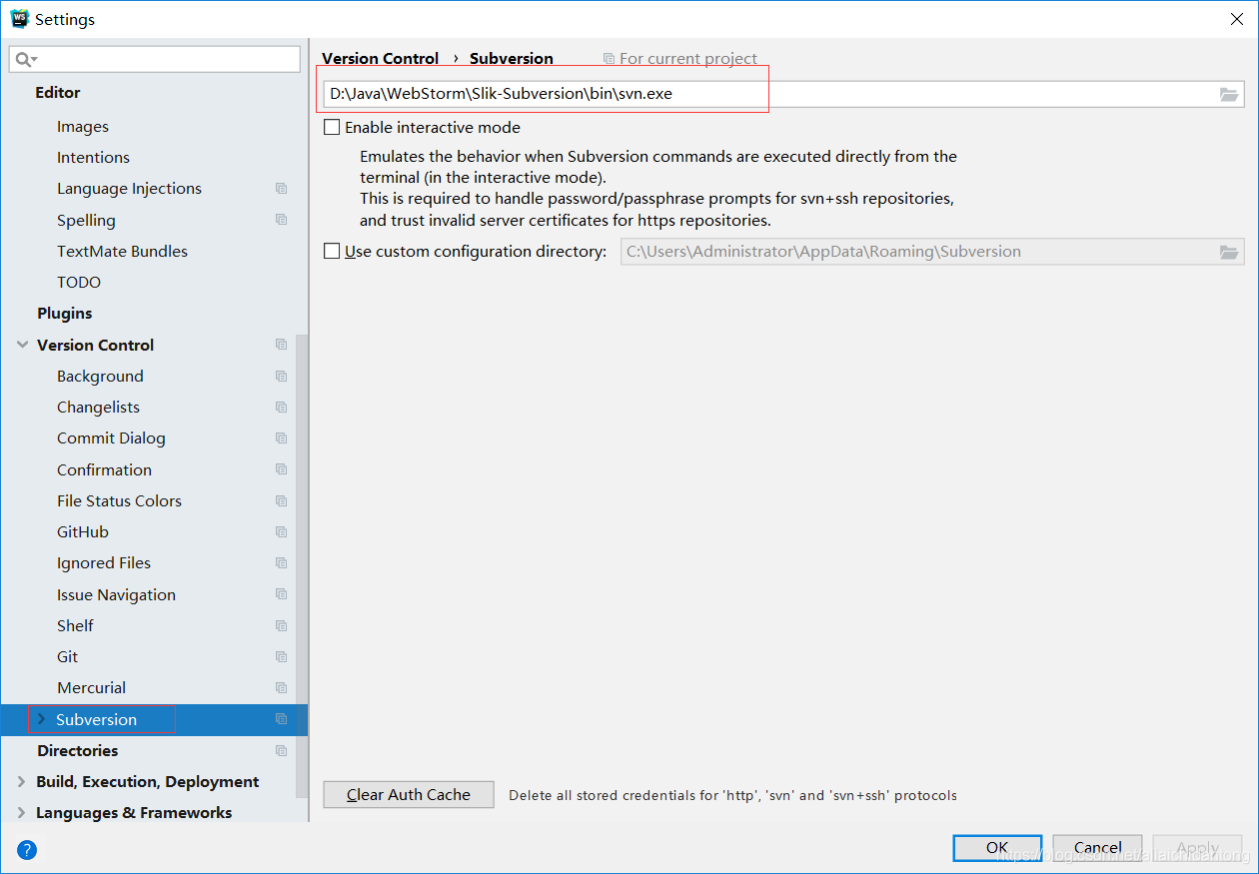Select the Intentions settings page
The height and width of the screenshot is (874, 1259).
coord(93,158)
